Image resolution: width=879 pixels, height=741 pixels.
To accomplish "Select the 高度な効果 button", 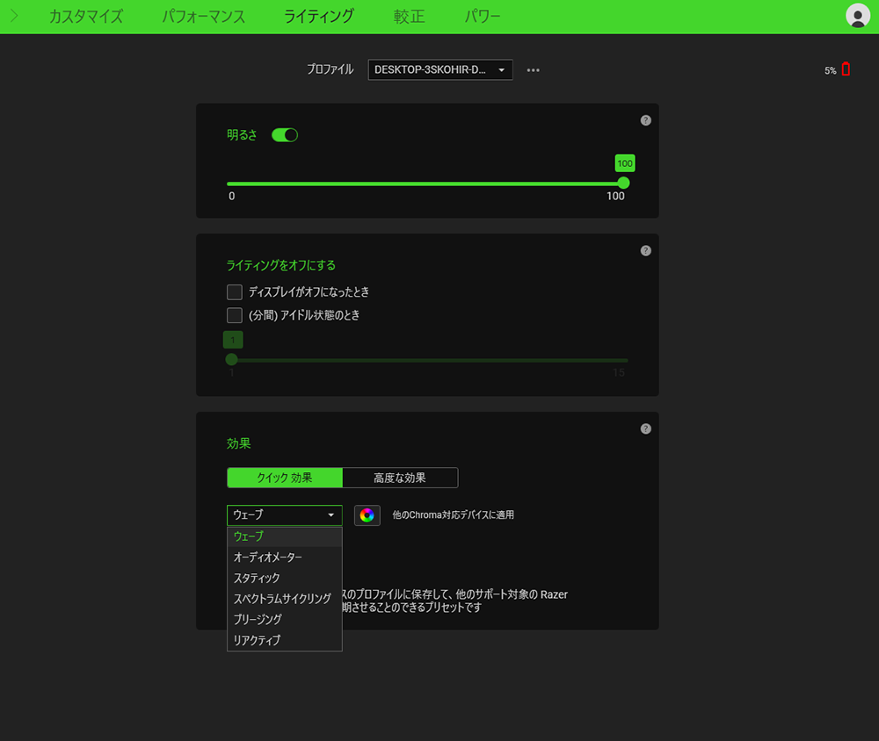I will pyautogui.click(x=400, y=478).
